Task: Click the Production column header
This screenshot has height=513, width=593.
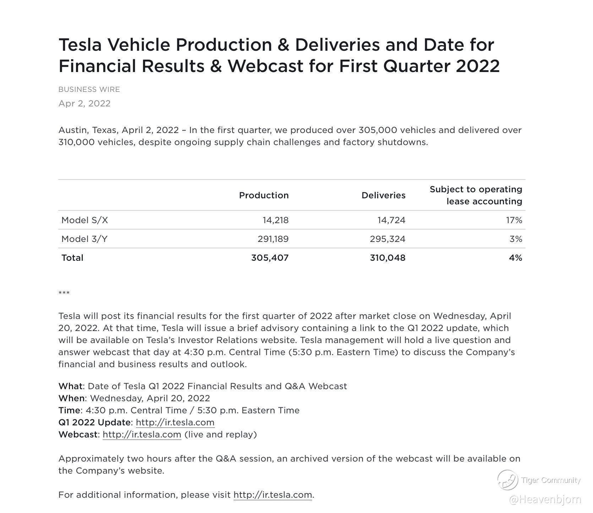Action: tap(264, 195)
